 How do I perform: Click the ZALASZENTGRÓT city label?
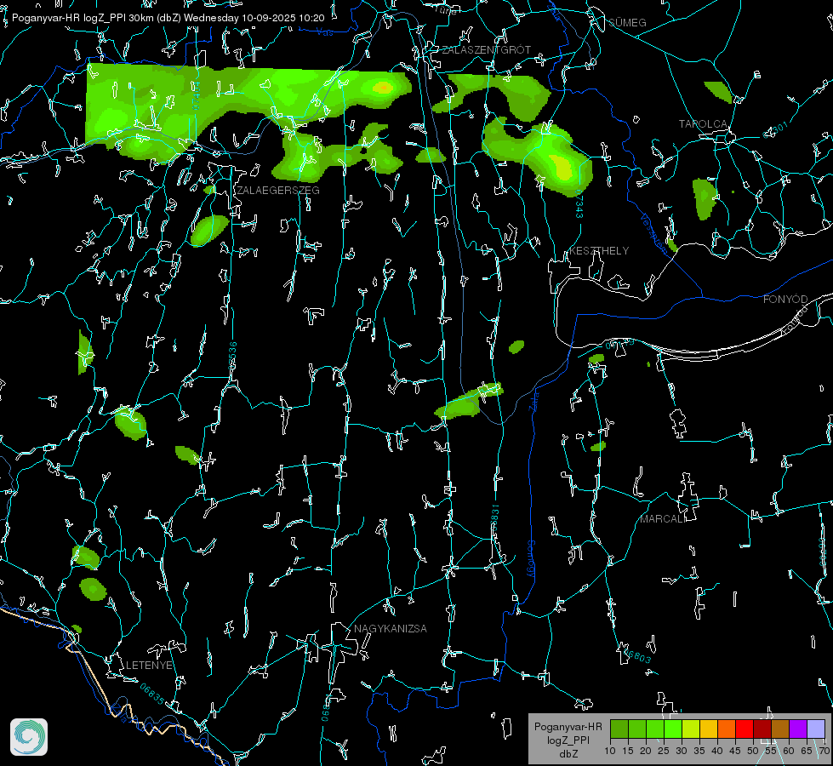486,49
